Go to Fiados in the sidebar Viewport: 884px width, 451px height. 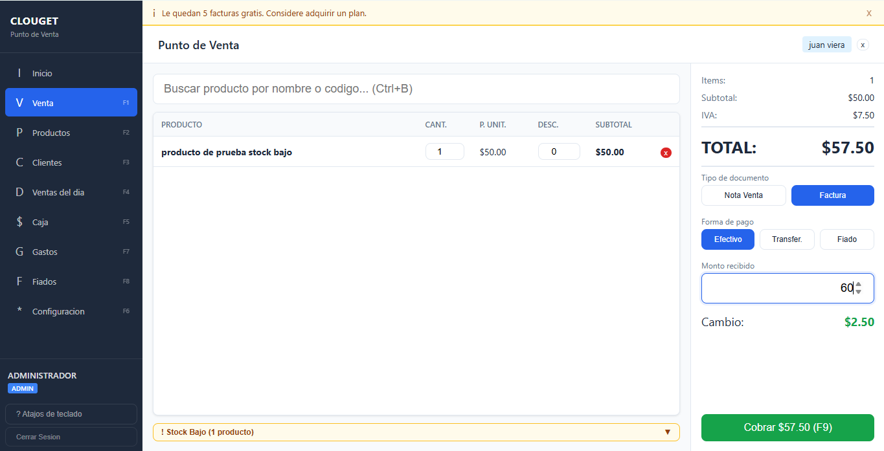point(45,281)
